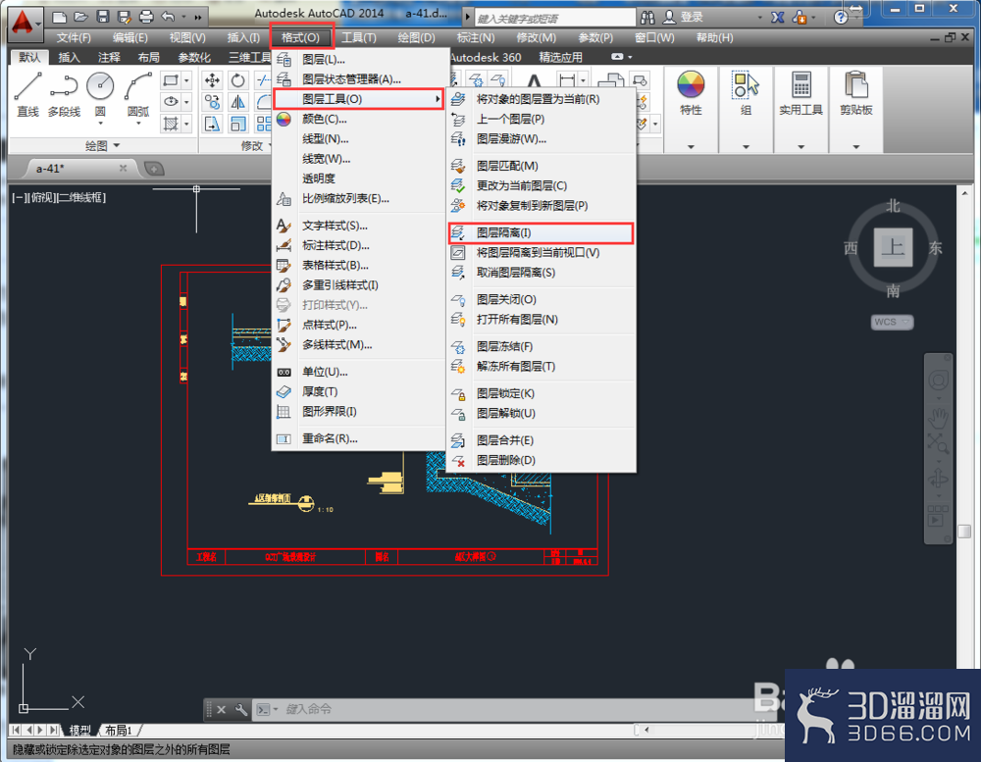Open the 工具(T) menu
Screen dimensions: 981x762
358,37
